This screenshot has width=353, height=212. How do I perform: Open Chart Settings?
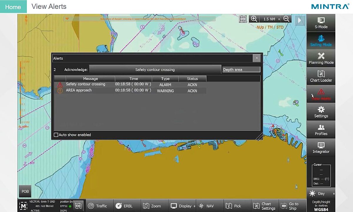264,206
